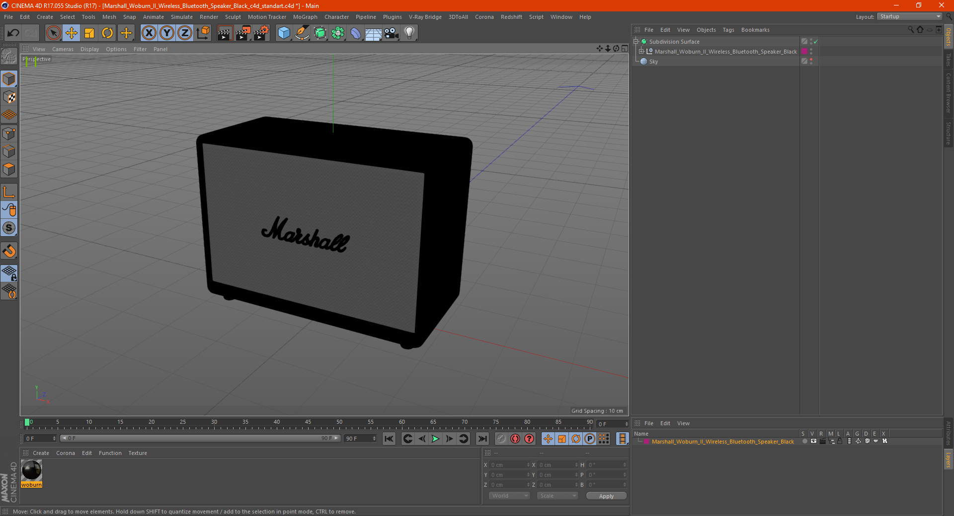Expand the Marshall_Woburn speaker object
This screenshot has width=954, height=516.
pyautogui.click(x=641, y=52)
